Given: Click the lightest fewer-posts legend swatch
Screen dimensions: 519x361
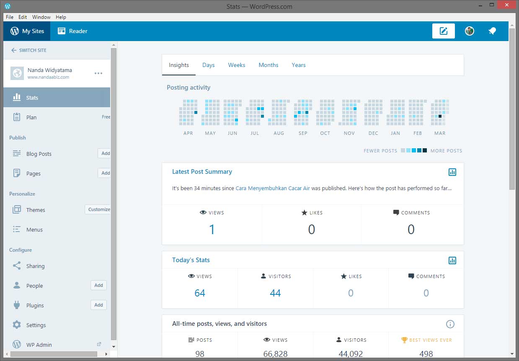Looking at the screenshot, I should [403, 150].
